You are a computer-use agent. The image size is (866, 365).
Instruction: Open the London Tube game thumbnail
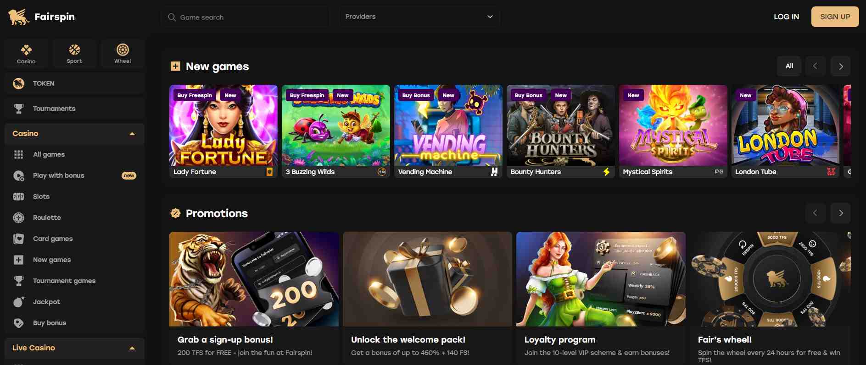(786, 131)
